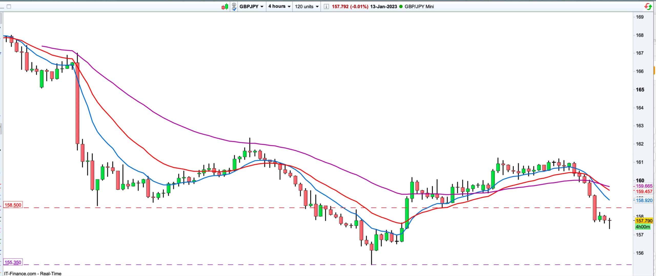Click the 157.792 price quote text

pyautogui.click(x=340, y=7)
